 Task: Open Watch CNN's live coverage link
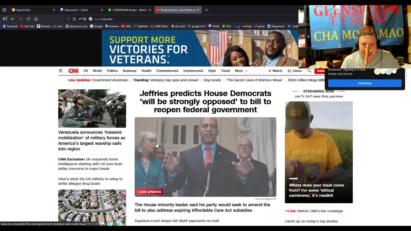pos(320,211)
